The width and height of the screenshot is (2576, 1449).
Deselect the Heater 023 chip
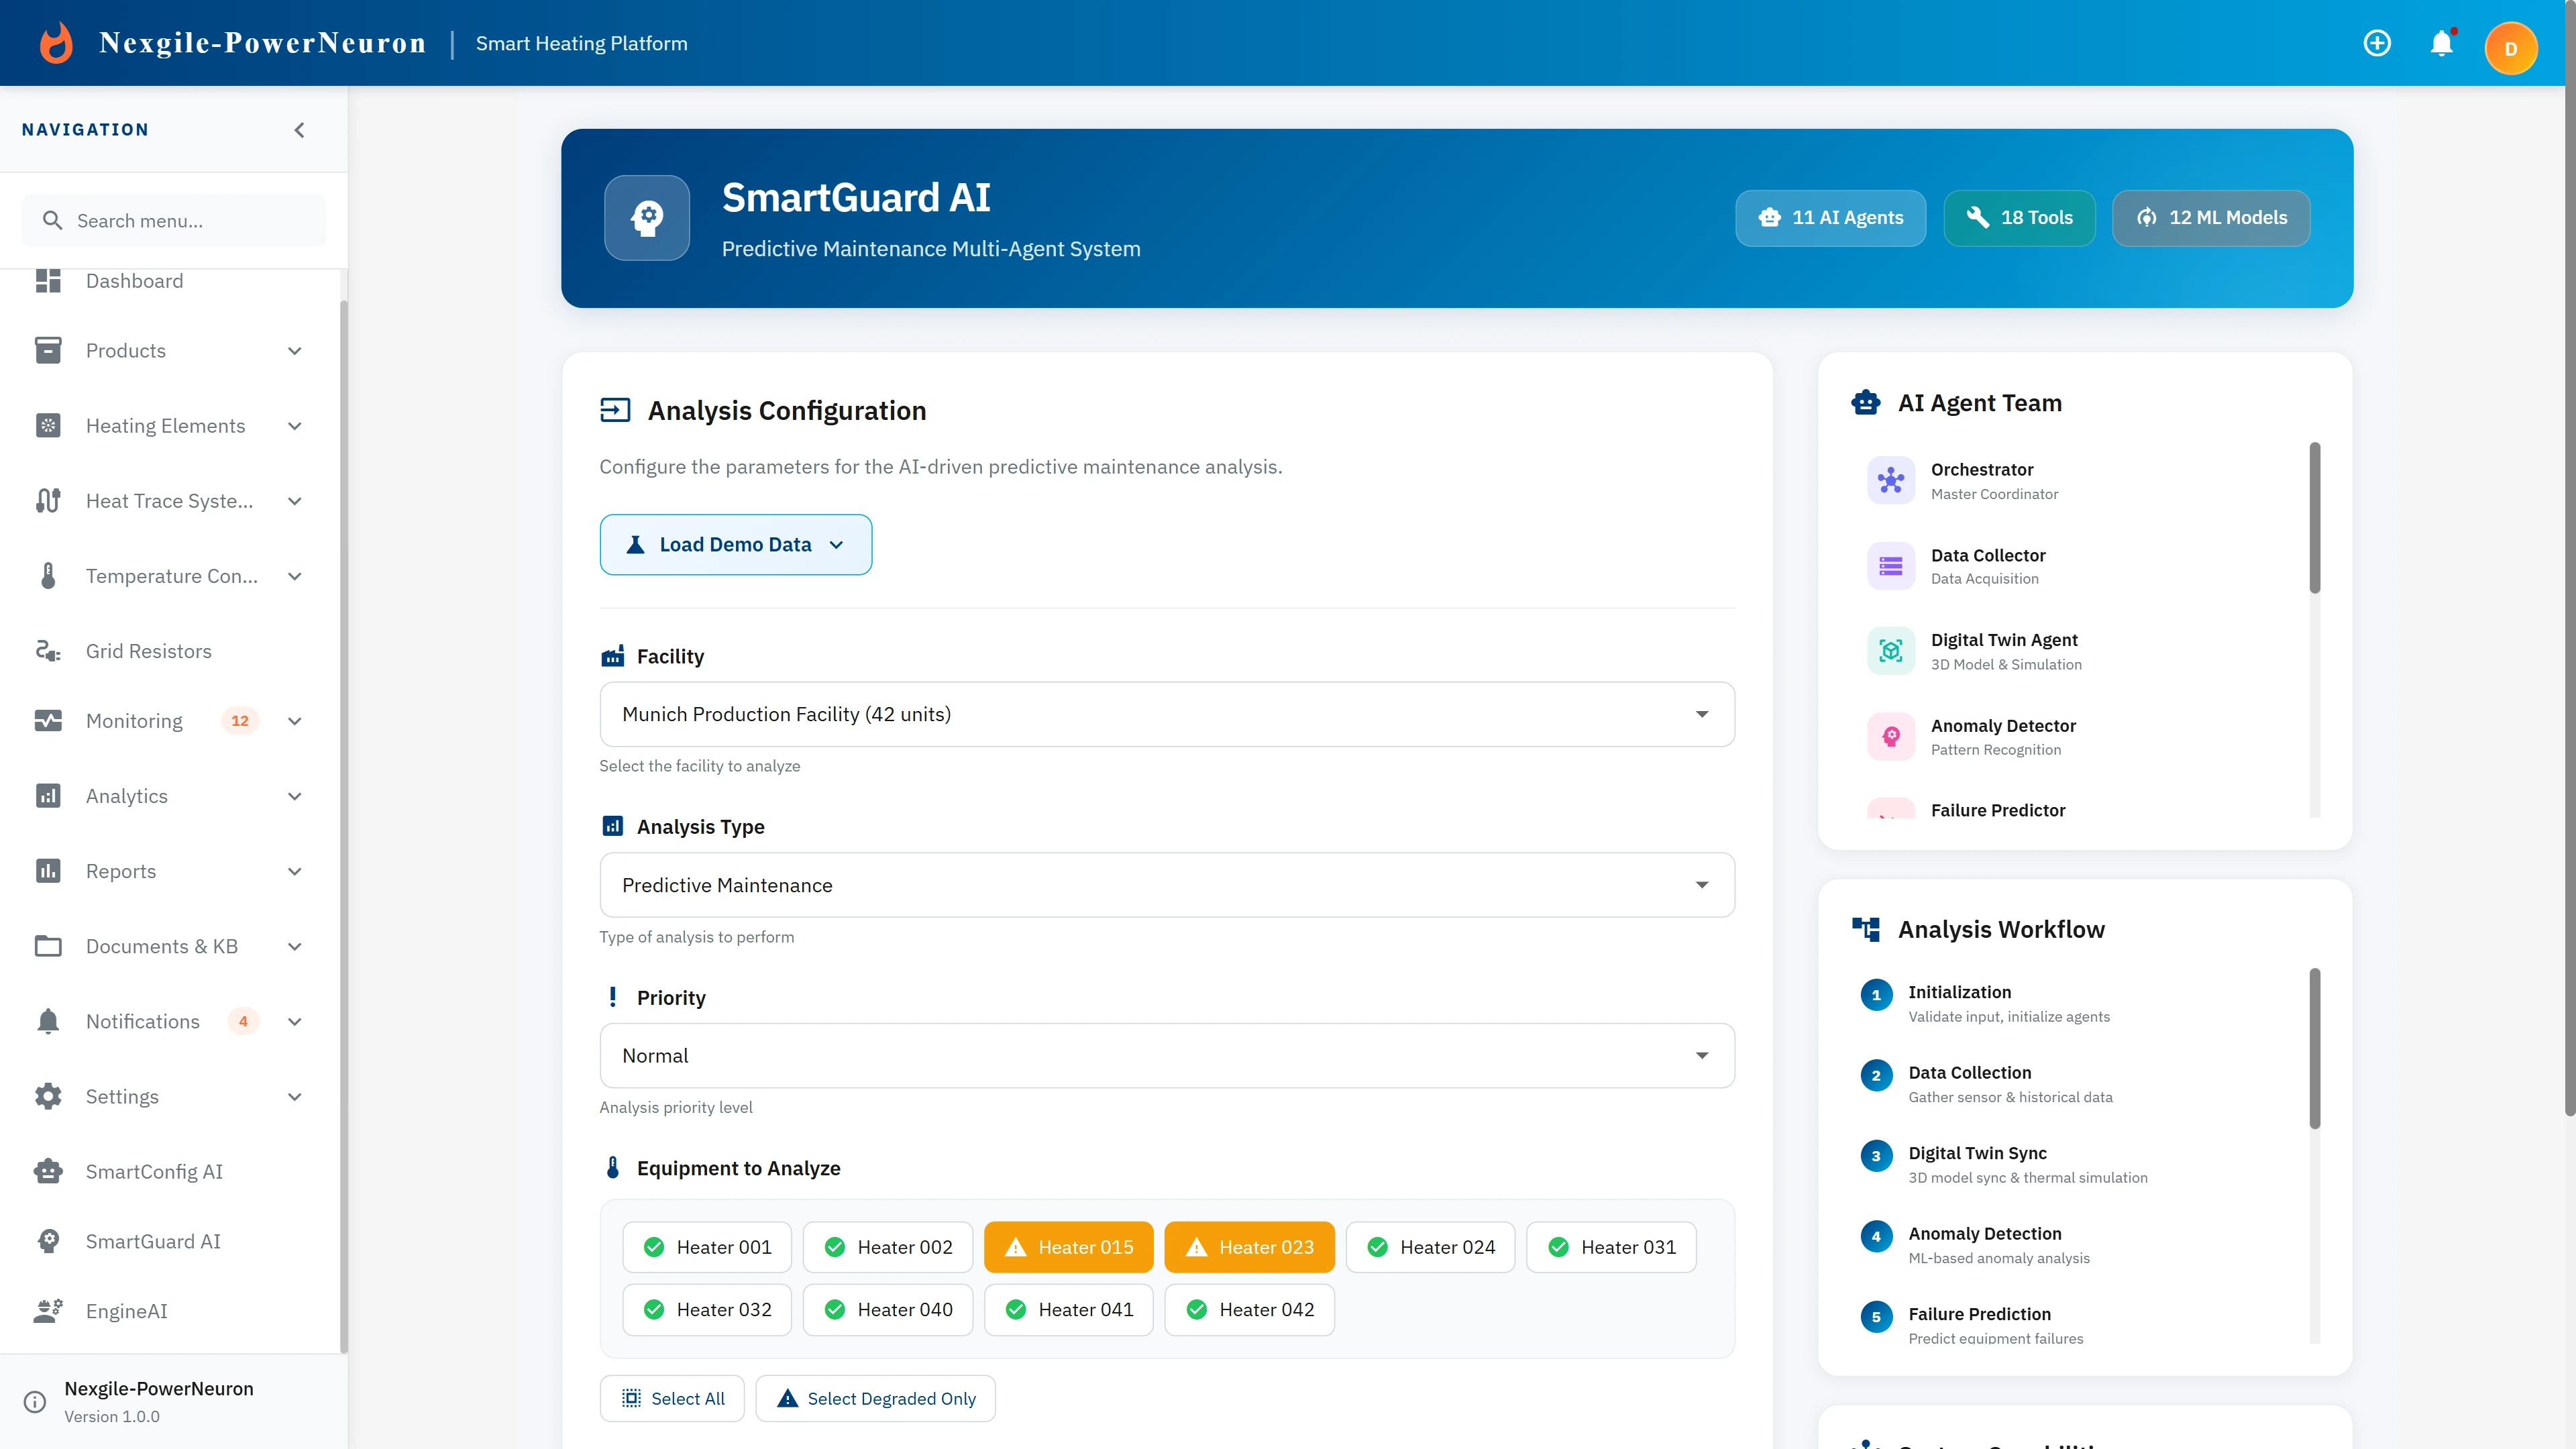click(x=1249, y=1247)
